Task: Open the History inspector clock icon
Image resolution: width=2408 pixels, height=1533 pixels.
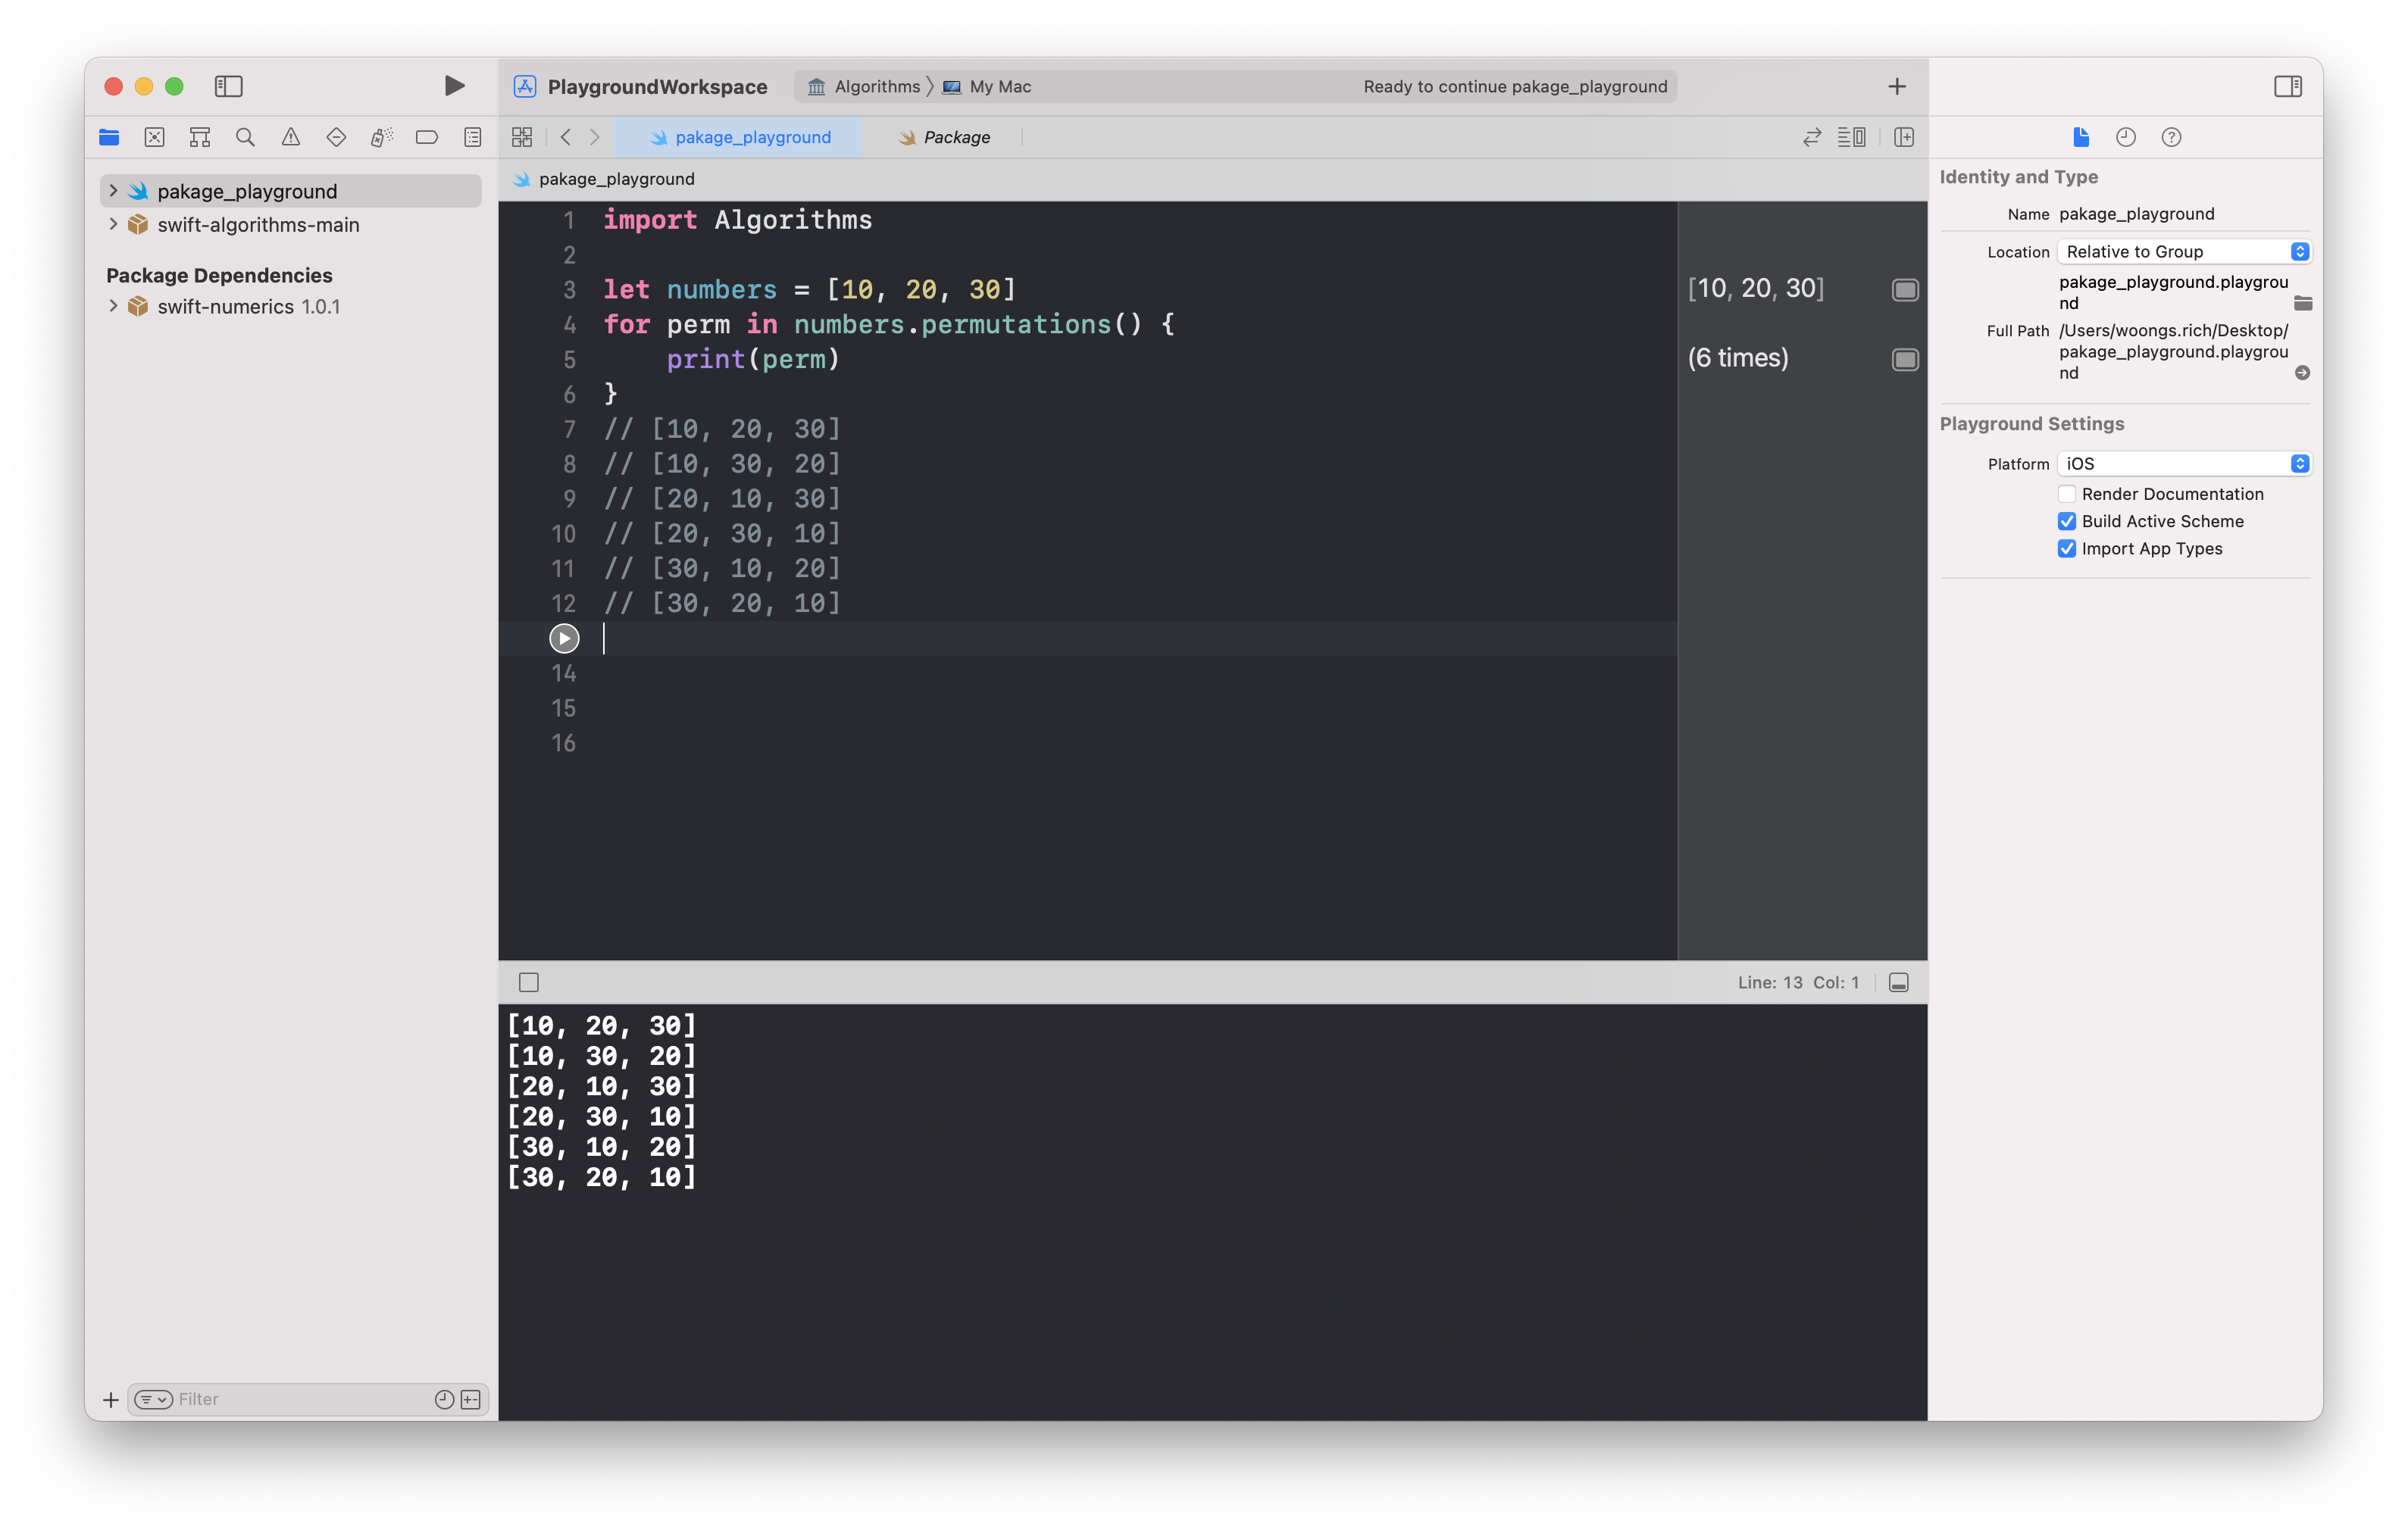Action: click(x=2125, y=137)
